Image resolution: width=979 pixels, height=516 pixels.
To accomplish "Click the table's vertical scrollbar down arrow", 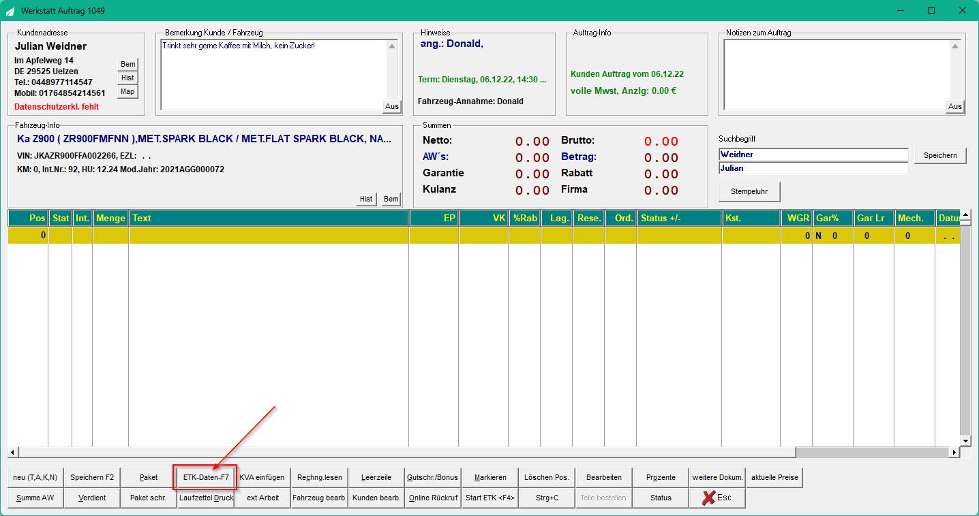I will (x=965, y=441).
